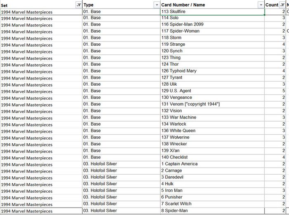Click the Type cell in the 140 Checklist row

point(121,157)
